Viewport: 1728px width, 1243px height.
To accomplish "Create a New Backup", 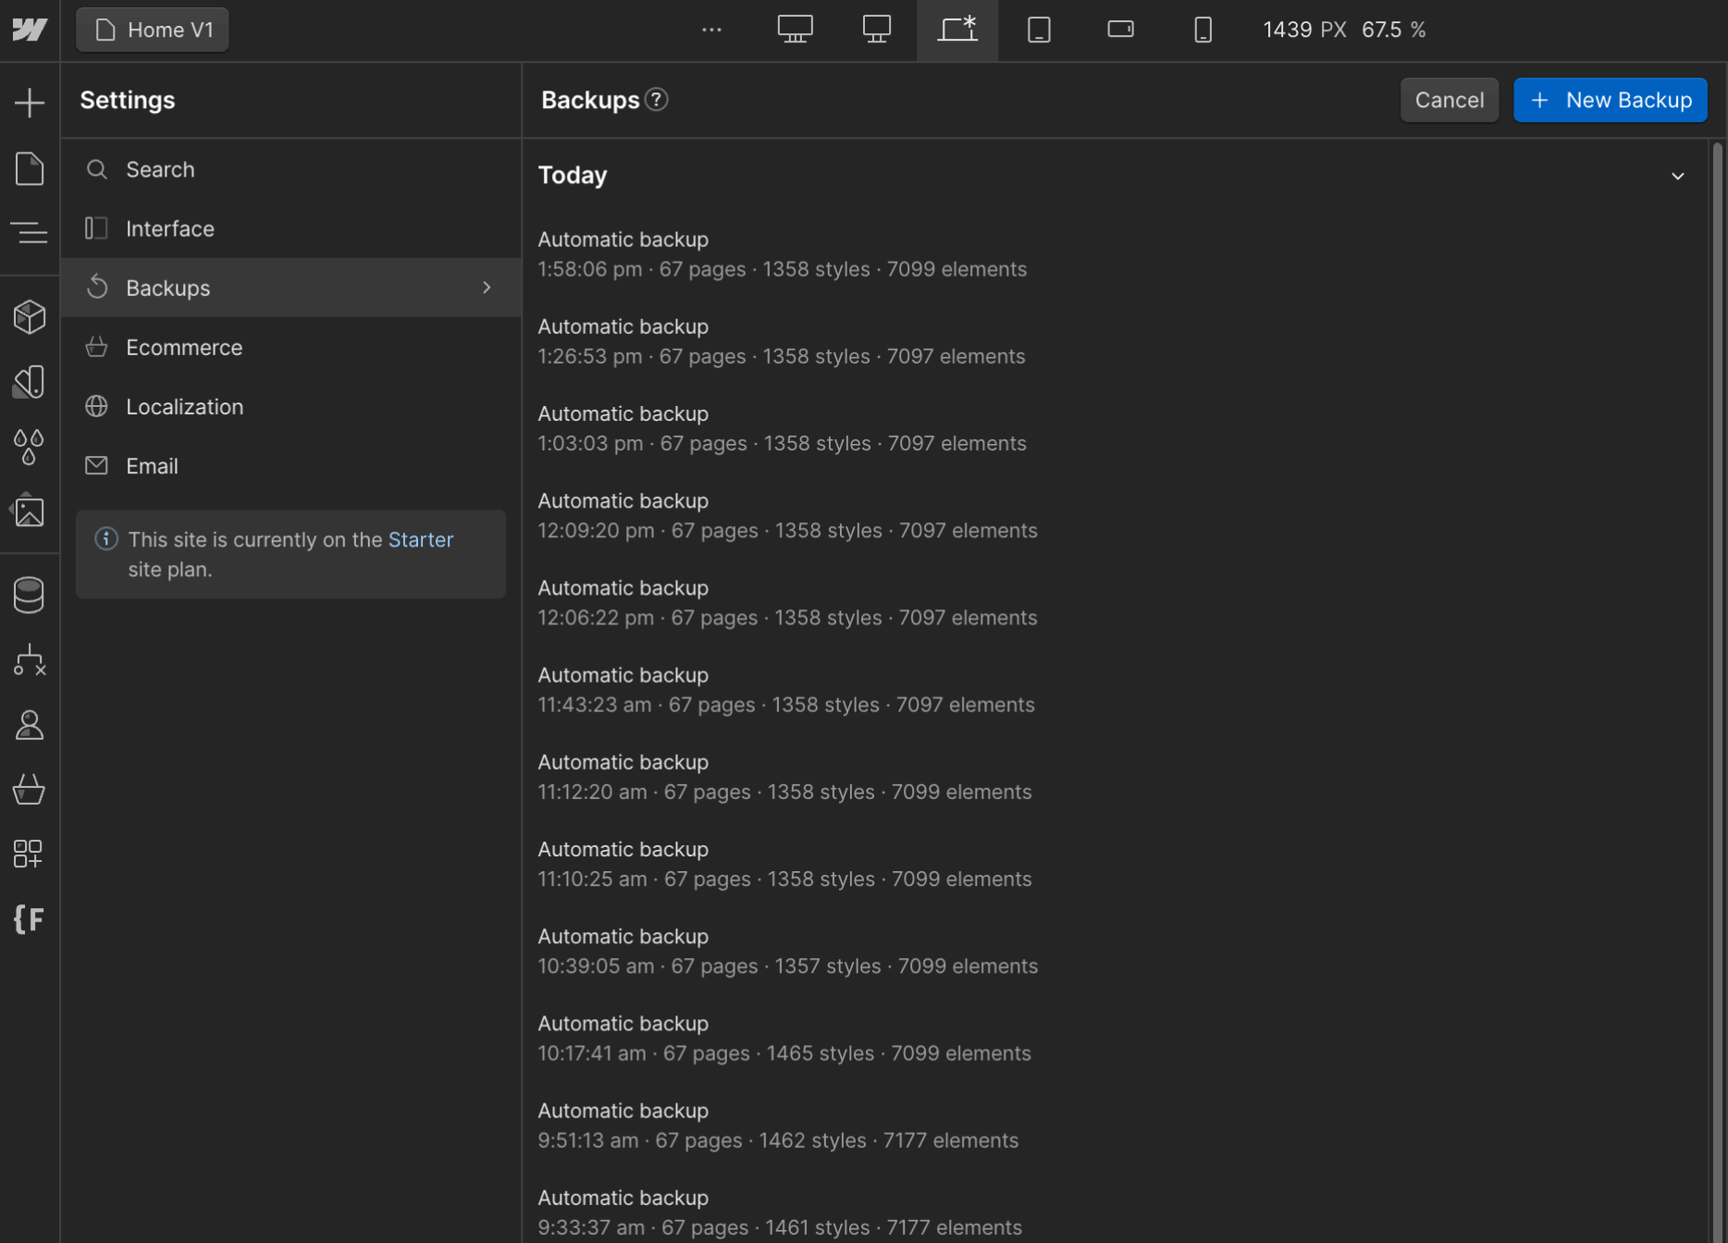I will (1610, 100).
